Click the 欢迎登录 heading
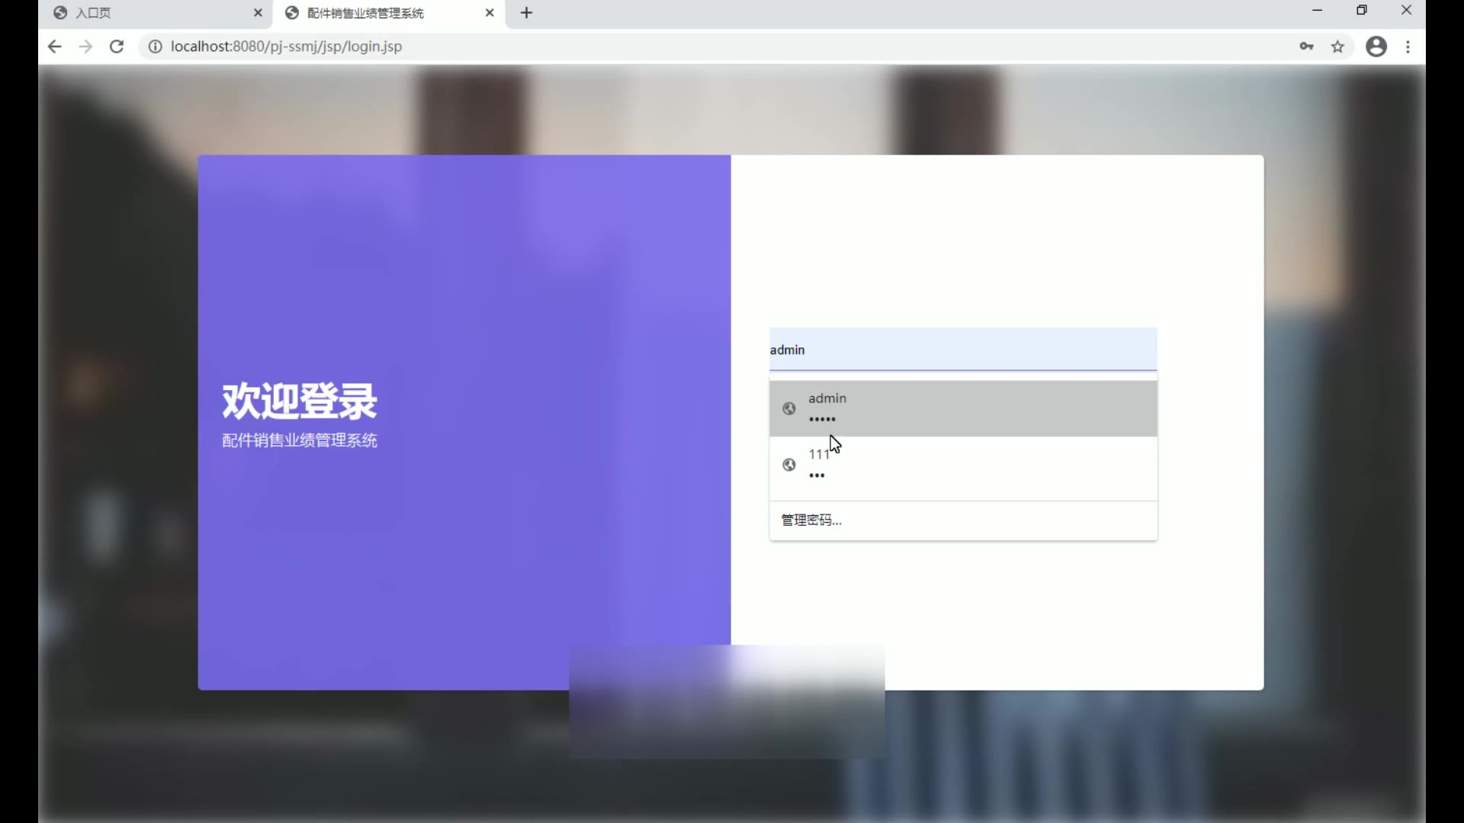 [300, 402]
